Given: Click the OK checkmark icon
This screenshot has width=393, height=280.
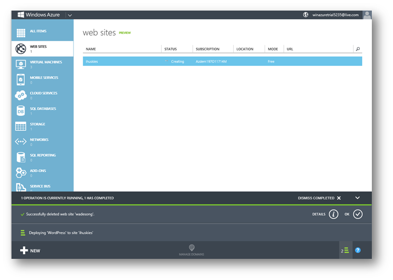Looking at the screenshot, I should point(358,214).
